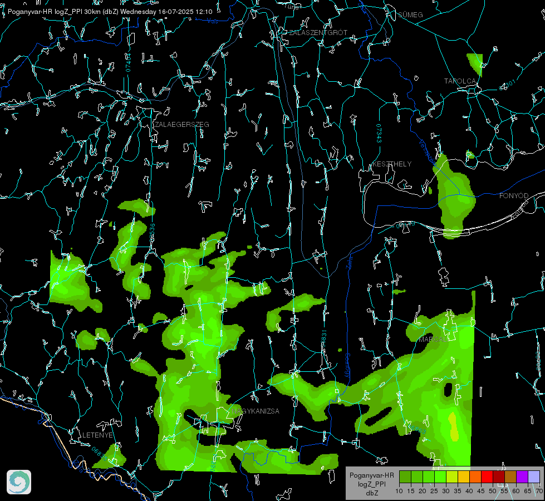
Task: Click the MARCALI town label
Action: coord(433,340)
